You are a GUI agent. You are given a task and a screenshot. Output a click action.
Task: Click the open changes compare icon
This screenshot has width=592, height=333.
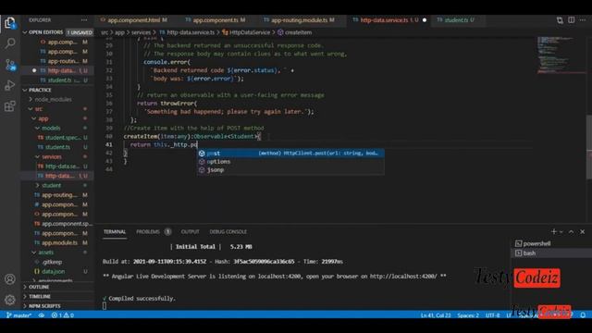pos(560,20)
